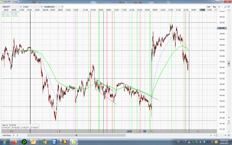This screenshot has width=232, height=145.
Task: Click the Sell button
Action: pos(209,7)
